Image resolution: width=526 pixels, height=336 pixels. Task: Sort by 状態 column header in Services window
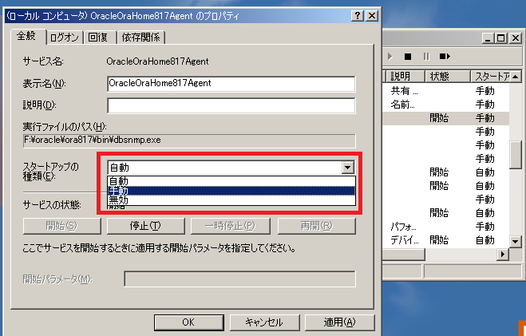447,77
